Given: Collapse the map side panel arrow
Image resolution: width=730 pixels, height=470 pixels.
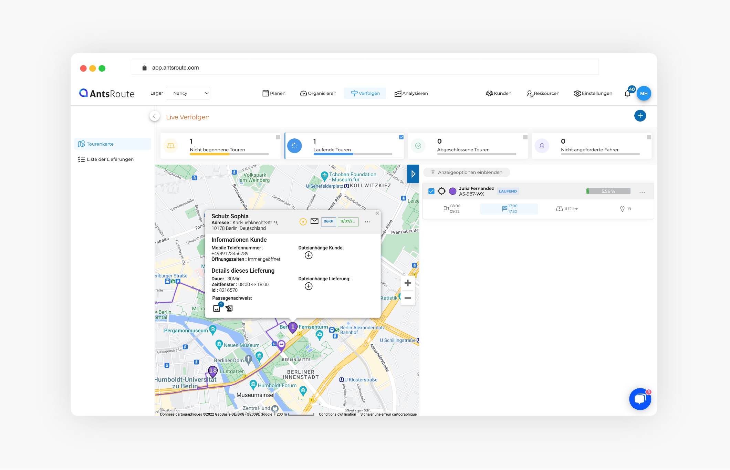Looking at the screenshot, I should coord(413,174).
